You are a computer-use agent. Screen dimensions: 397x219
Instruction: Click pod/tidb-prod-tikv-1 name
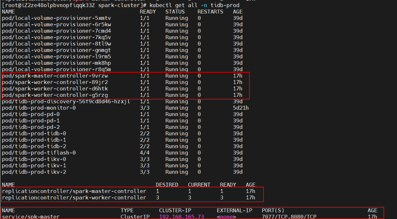34,165
